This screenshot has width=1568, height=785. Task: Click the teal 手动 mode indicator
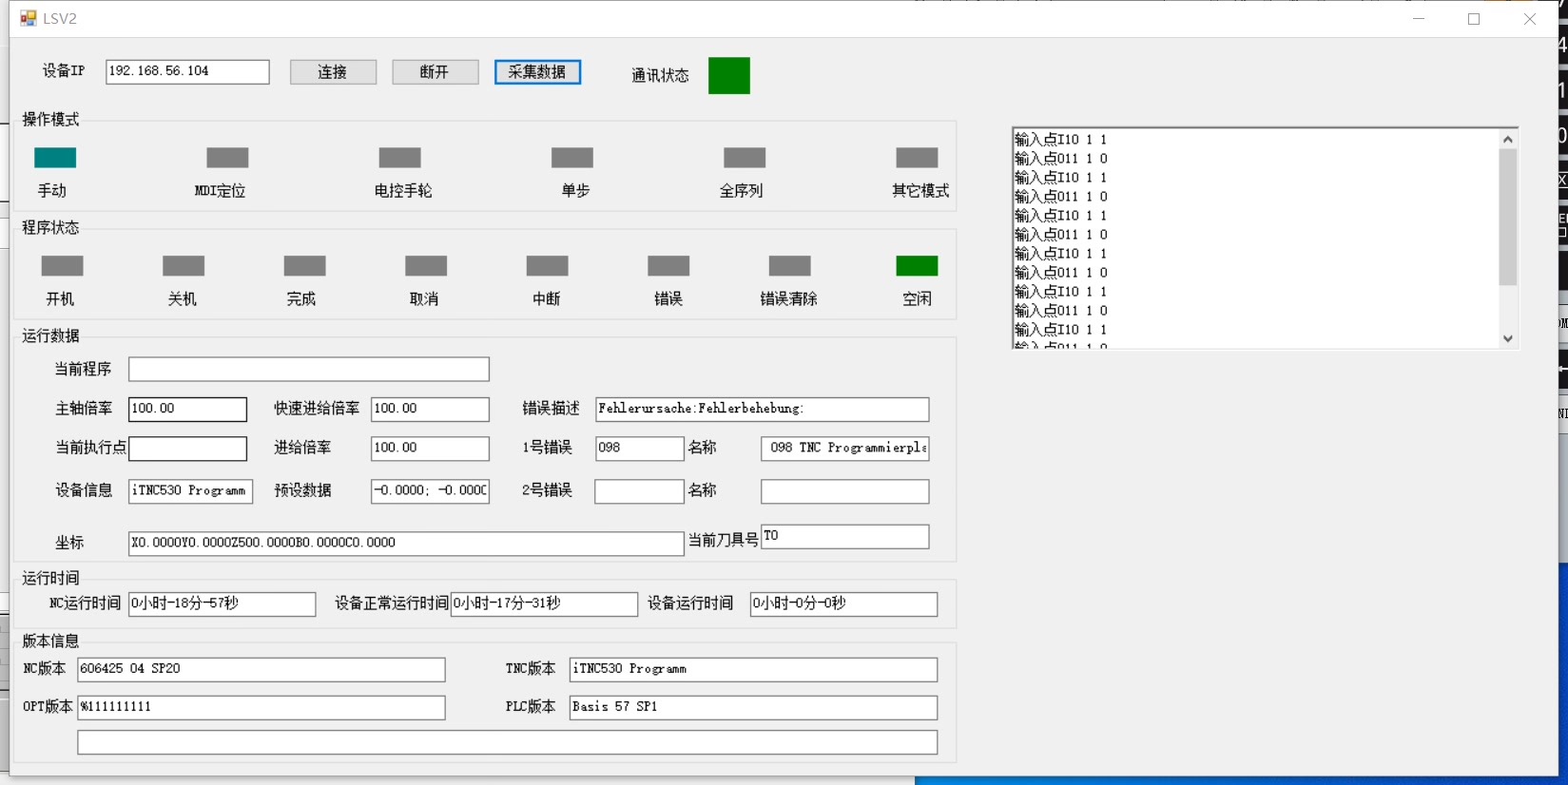click(55, 158)
